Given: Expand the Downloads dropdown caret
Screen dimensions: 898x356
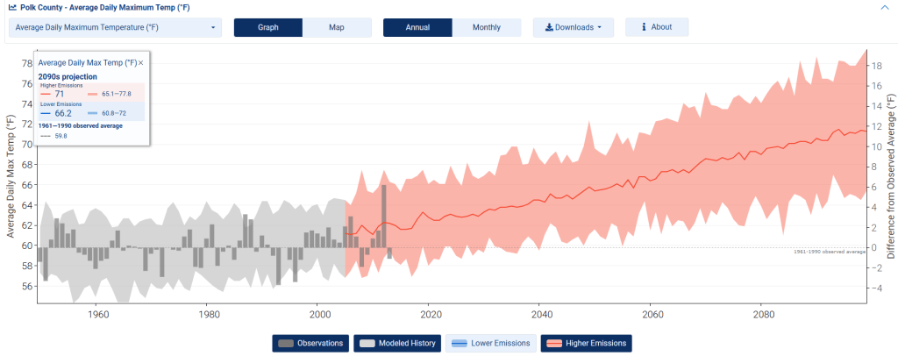Looking at the screenshot, I should (x=600, y=27).
